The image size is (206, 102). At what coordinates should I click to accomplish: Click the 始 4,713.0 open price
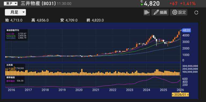(x=14, y=20)
